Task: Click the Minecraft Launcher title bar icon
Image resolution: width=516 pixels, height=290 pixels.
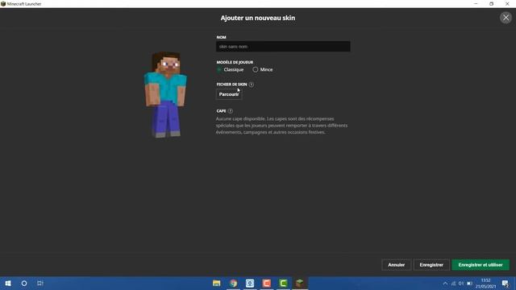Action: point(3,4)
